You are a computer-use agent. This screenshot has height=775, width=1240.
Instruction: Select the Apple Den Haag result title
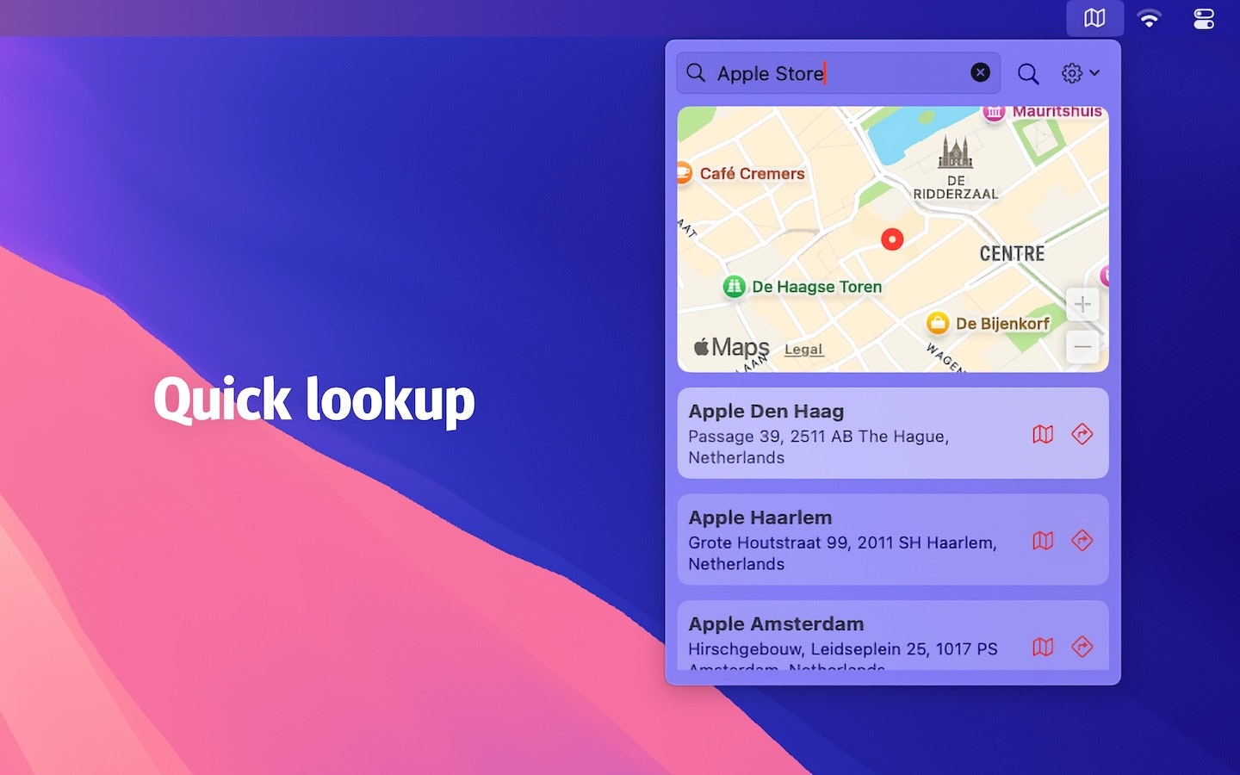766,412
